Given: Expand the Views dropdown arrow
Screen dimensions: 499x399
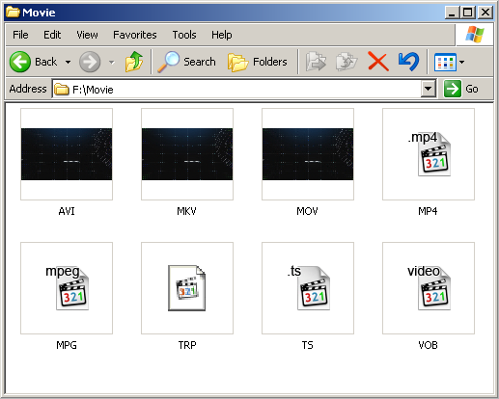Looking at the screenshot, I should (x=461, y=62).
